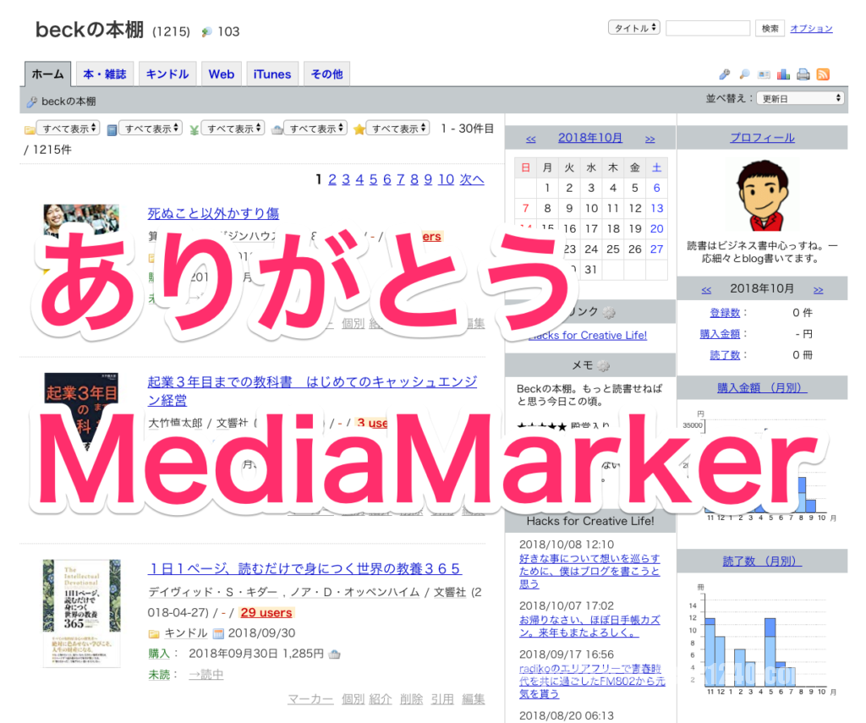Open the タイトル search type dropdown

(x=634, y=28)
